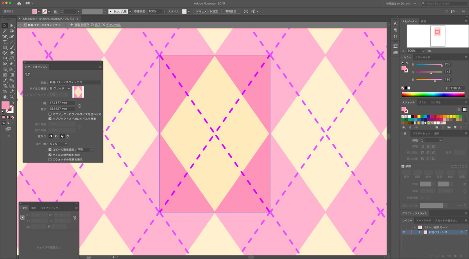The width and height of the screenshot is (469, 259).
Task: Open the コピー数 5 x 5 dropdown
Action: pyautogui.click(x=58, y=144)
